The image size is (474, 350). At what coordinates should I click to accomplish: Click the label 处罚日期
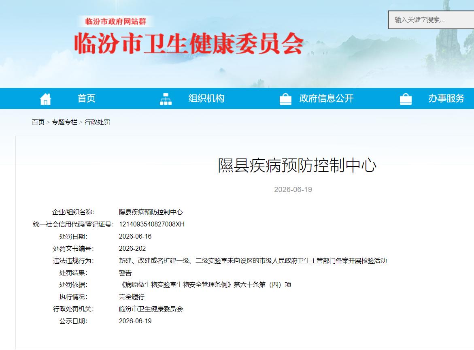click(73, 236)
